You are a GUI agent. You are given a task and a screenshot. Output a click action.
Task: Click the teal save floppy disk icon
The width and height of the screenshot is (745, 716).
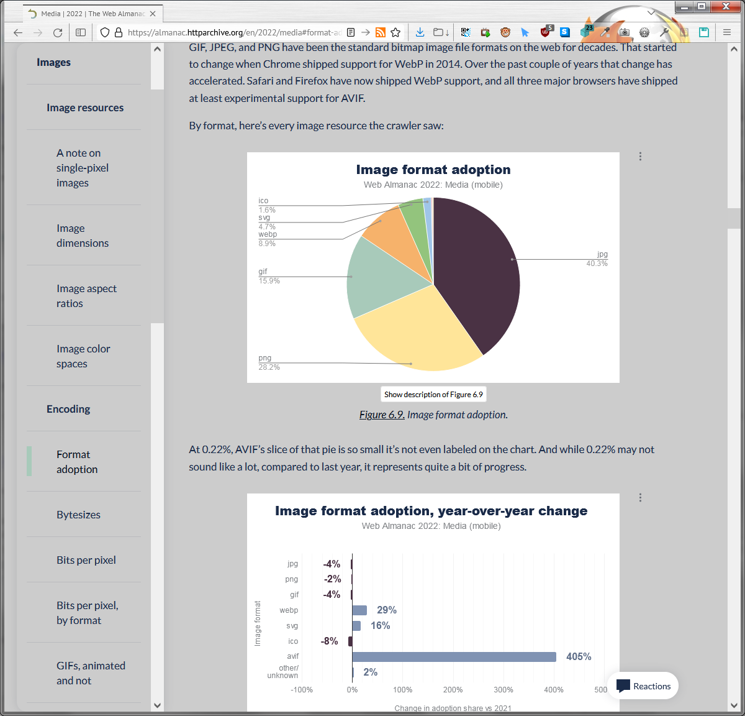tap(704, 32)
